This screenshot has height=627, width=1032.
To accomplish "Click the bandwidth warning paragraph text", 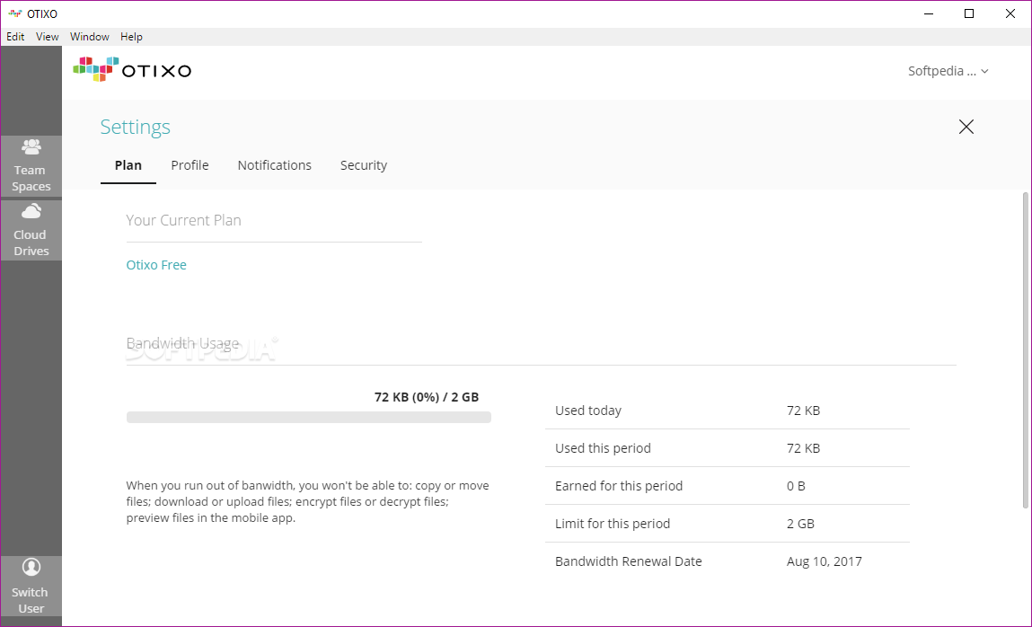I will [307, 501].
